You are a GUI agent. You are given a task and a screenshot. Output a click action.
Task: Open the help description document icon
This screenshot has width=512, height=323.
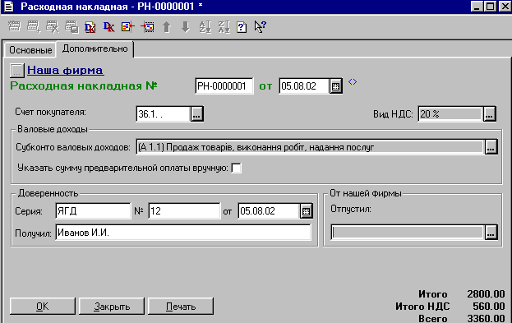pos(242,27)
